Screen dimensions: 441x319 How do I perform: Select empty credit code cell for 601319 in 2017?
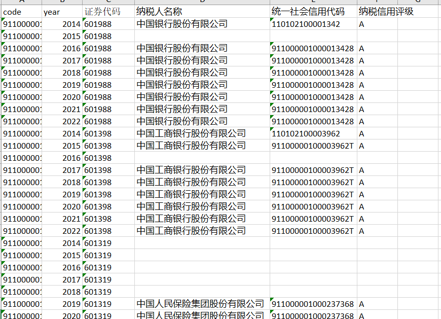click(313, 279)
